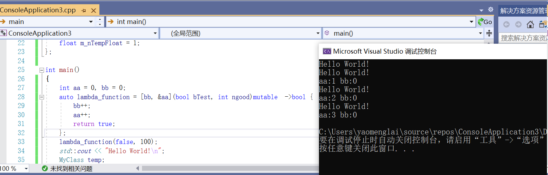Click Solution Explorer back arrow

tap(506, 24)
